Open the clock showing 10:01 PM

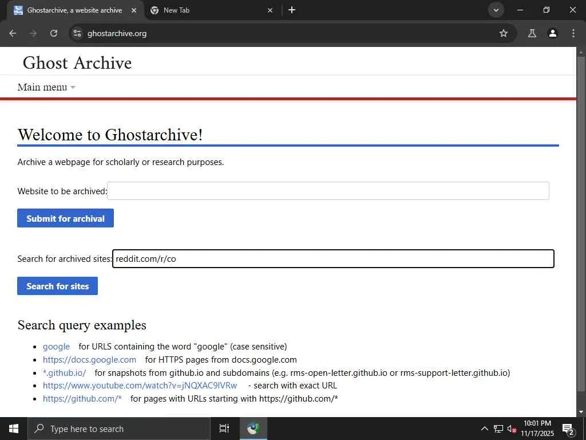(x=537, y=429)
